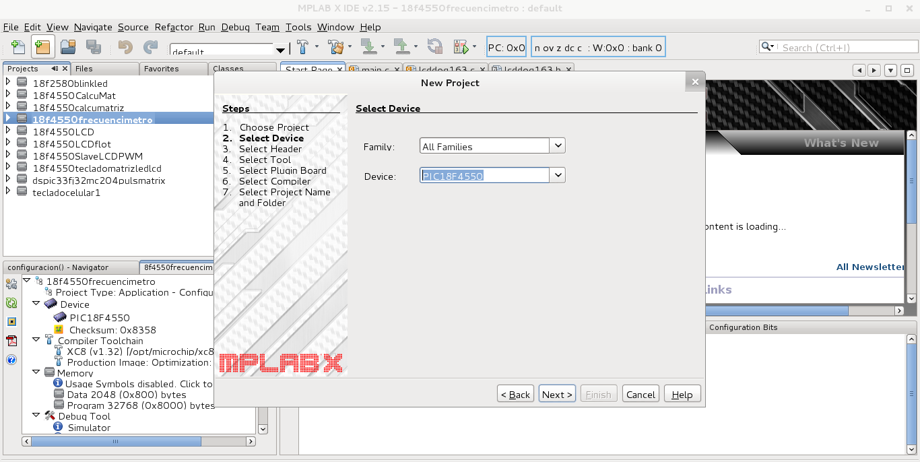Screen dimensions: 920x462
Task: Click the New File toolbar icon
Action: pos(18,47)
